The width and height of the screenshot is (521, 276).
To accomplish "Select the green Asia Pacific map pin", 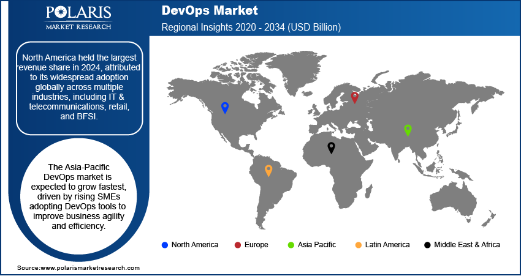I will pos(408,129).
